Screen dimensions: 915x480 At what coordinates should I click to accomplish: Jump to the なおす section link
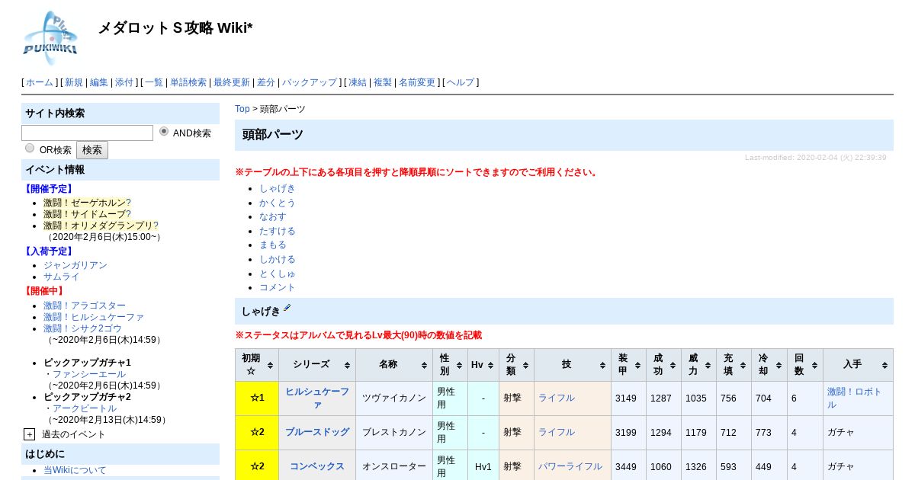[x=273, y=216]
